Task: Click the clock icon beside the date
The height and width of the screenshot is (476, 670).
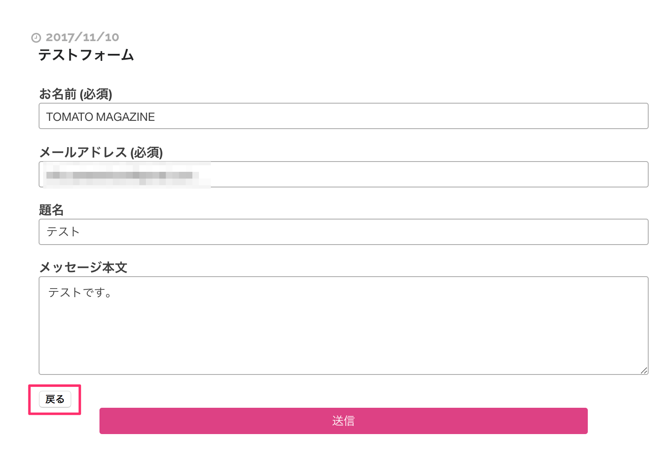Action: click(x=36, y=38)
